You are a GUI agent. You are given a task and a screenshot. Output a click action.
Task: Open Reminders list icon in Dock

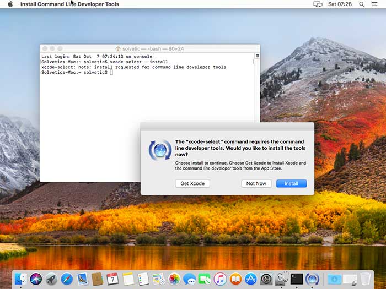pyautogui.click(x=143, y=279)
